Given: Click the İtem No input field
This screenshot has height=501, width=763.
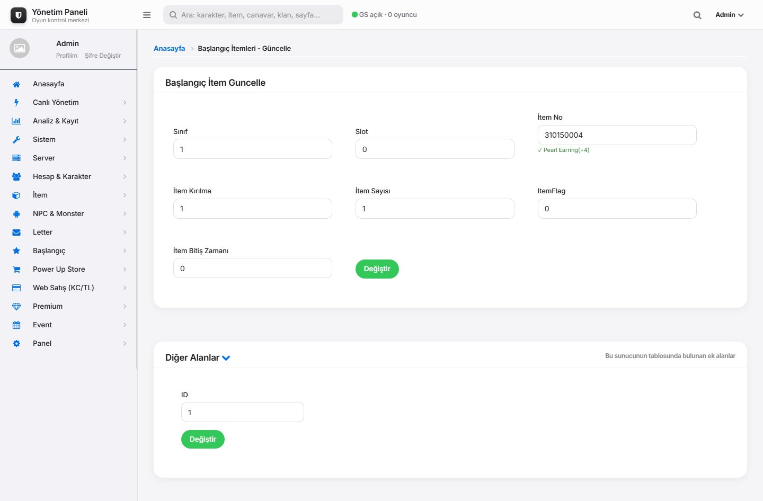Looking at the screenshot, I should point(617,135).
